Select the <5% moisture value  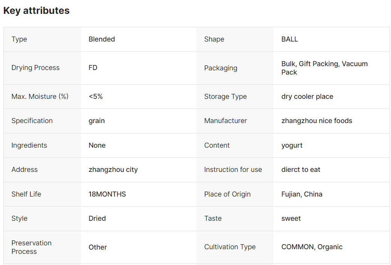(96, 97)
